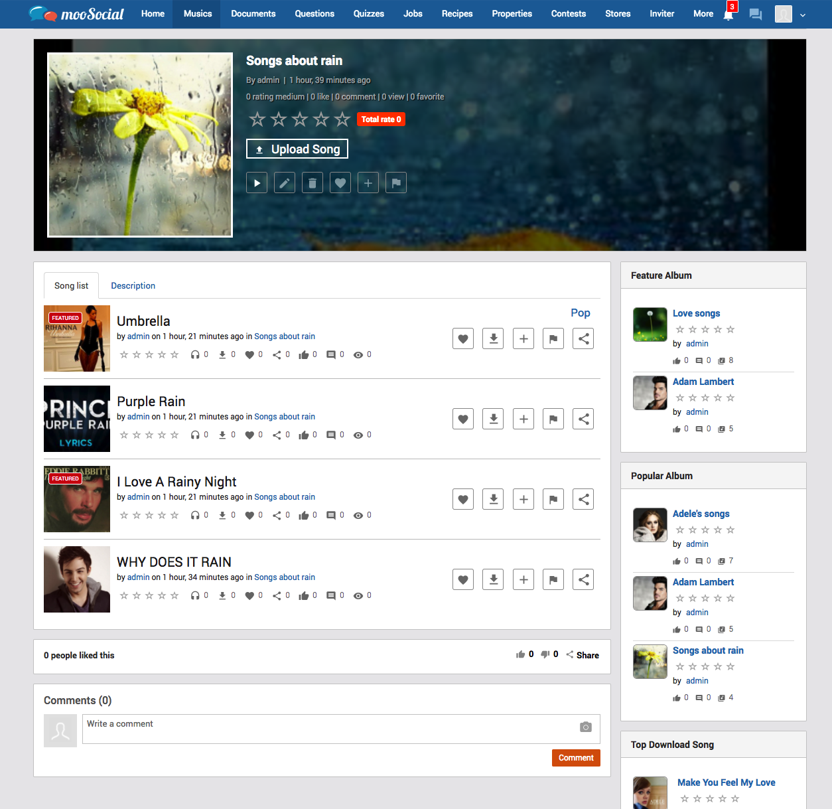The width and height of the screenshot is (832, 809).
Task: Rate the album five stars in header
Action: tap(342, 119)
